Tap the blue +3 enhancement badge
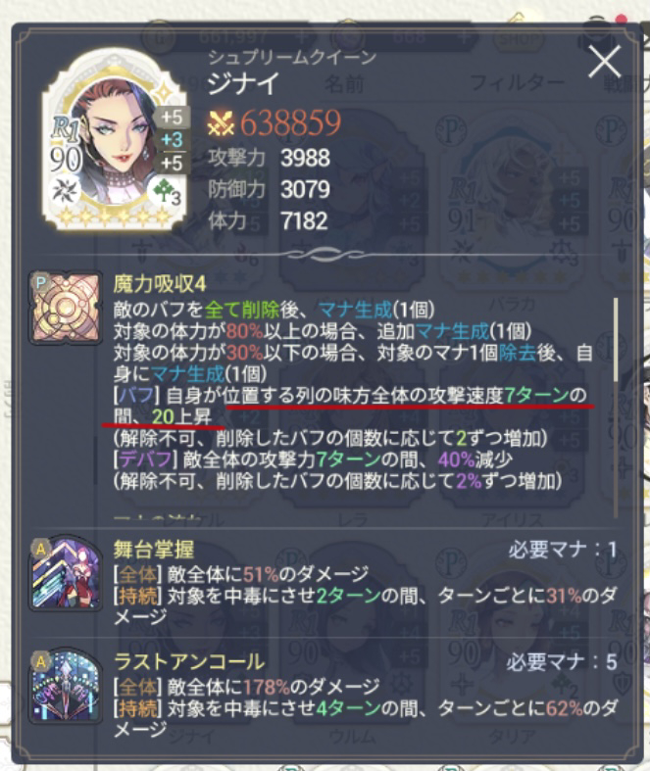The width and height of the screenshot is (650, 771). click(172, 140)
